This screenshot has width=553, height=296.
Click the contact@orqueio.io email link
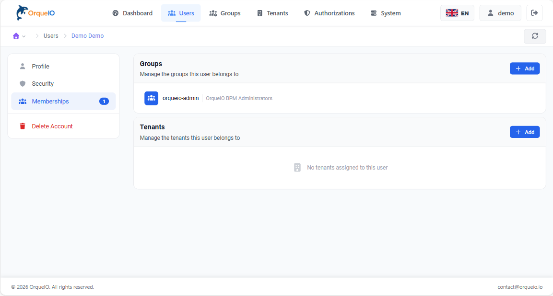520,287
